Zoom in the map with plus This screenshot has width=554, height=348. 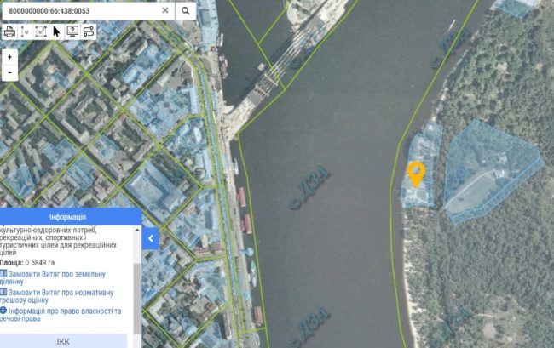point(9,57)
